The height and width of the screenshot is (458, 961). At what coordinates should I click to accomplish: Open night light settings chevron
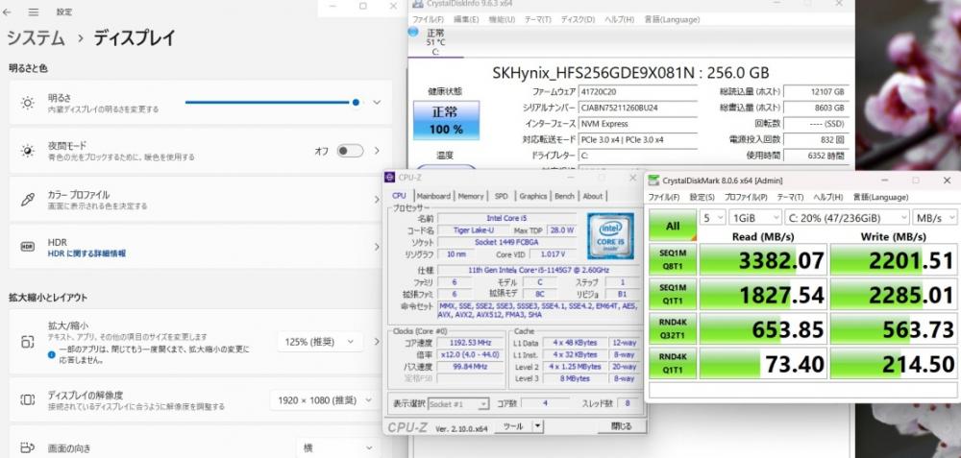(x=377, y=151)
